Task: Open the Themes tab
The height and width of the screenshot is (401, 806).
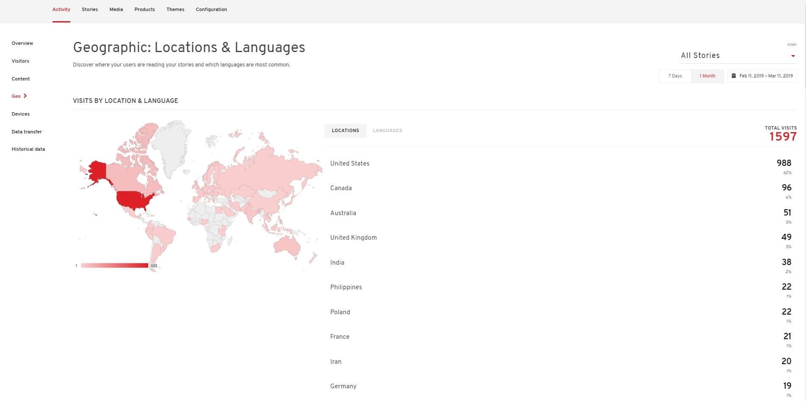Action: coord(175,9)
